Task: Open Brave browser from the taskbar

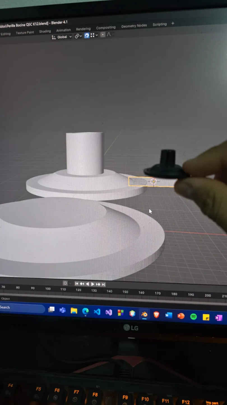Action: 156,314
